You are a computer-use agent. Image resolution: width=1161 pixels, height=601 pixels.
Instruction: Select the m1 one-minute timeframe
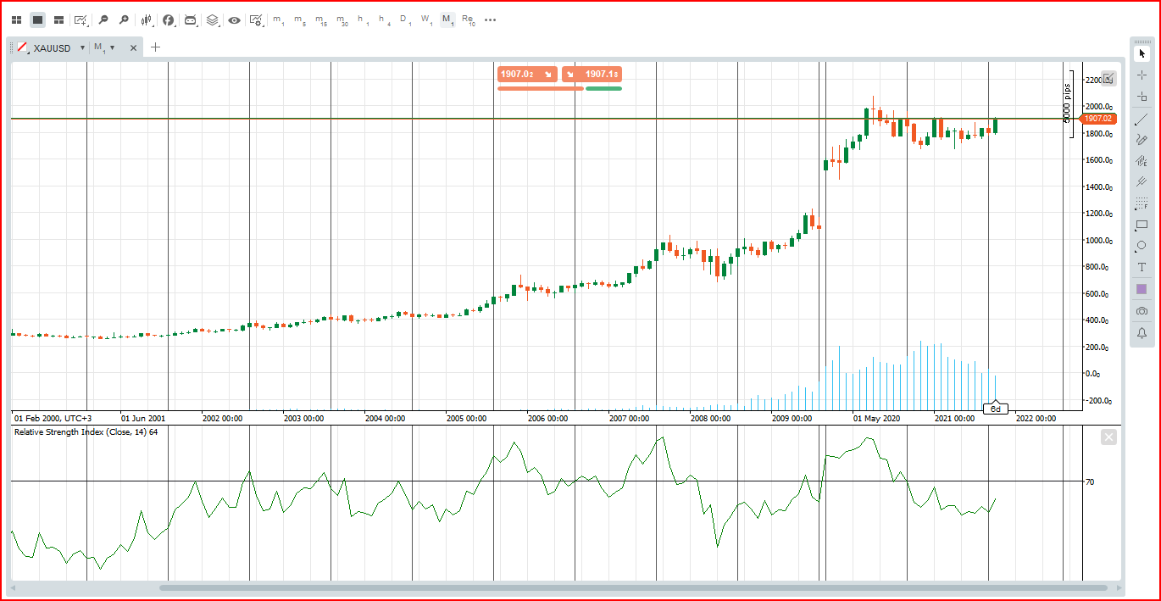278,19
